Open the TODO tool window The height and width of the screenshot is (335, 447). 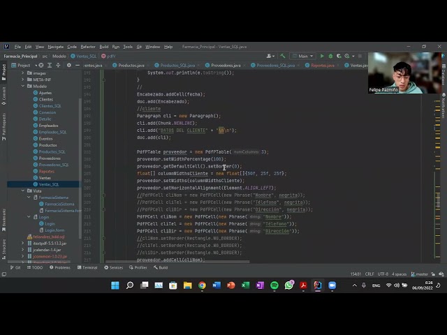(35, 267)
